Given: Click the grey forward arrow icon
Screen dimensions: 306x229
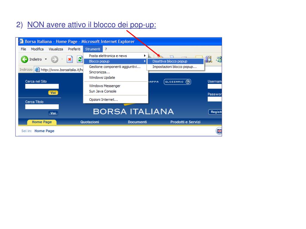Looking at the screenshot, I should [x=55, y=59].
